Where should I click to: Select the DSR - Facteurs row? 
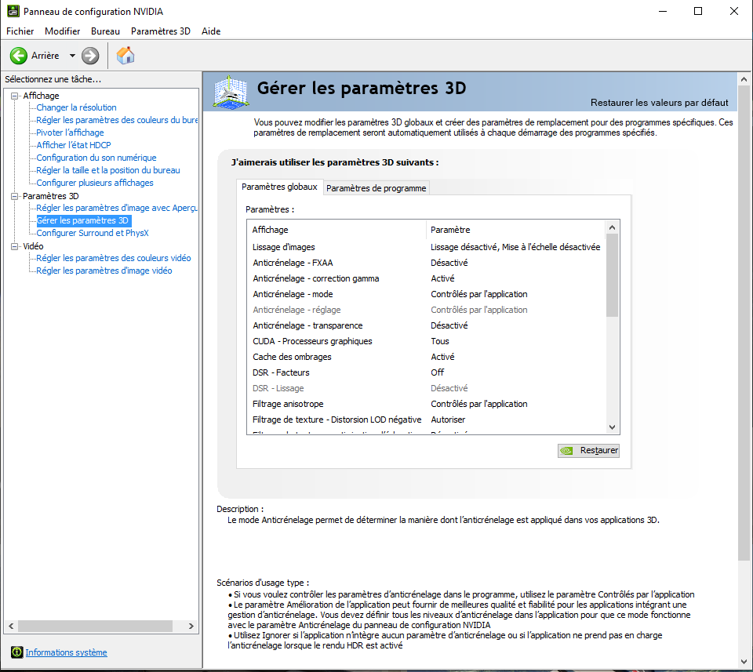point(427,372)
